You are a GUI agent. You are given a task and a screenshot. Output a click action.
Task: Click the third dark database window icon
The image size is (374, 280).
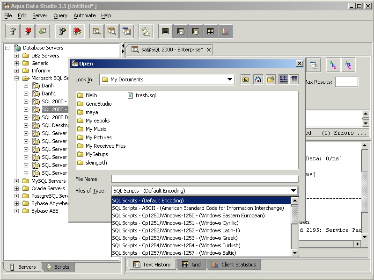196,31
